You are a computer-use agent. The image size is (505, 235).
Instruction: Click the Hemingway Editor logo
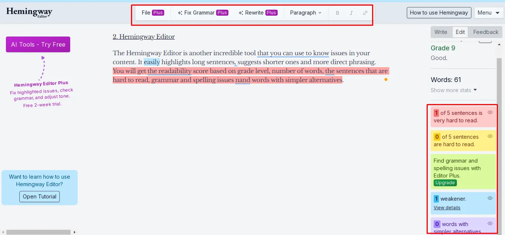tap(29, 13)
